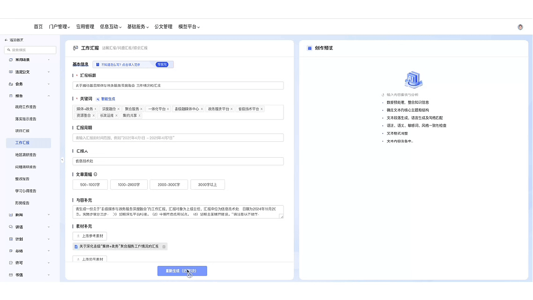Click the 报告 sidebar category icon

tap(10, 96)
